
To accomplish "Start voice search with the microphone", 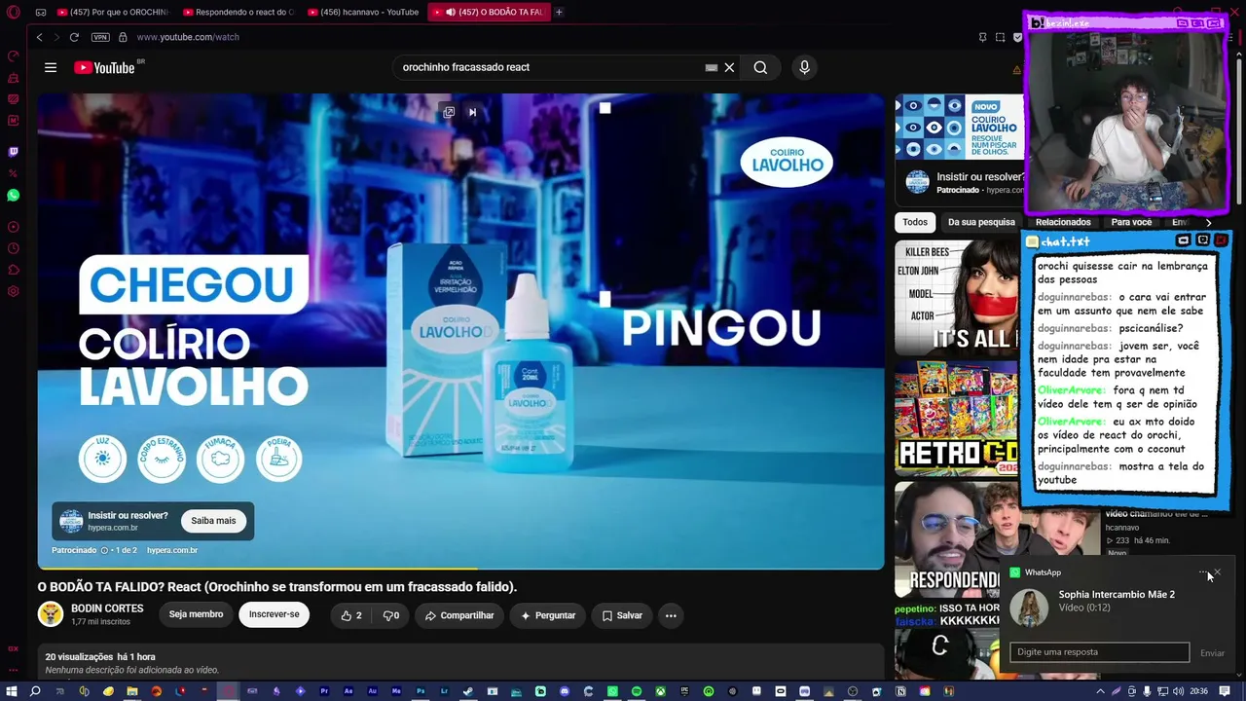I will pos(804,67).
